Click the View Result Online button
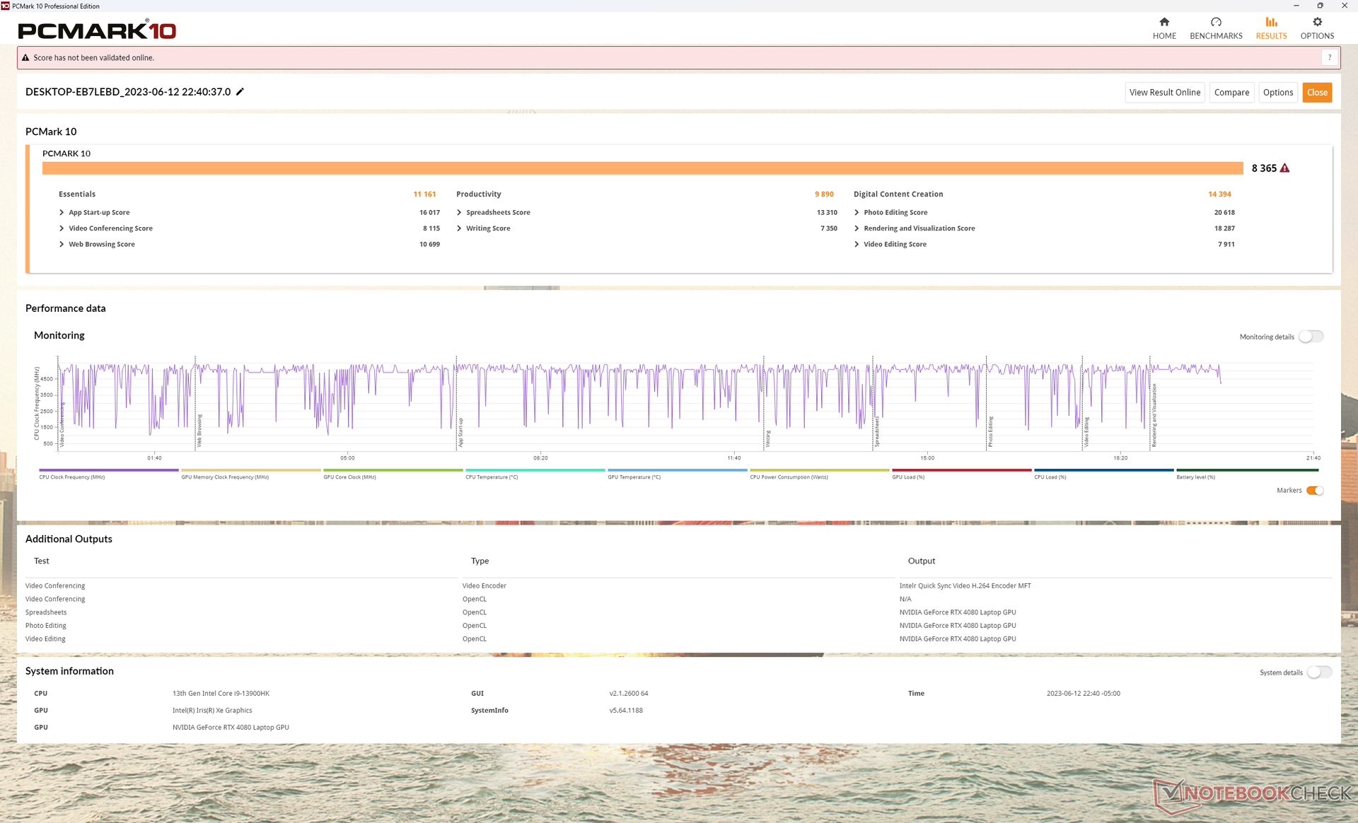Viewport: 1358px width, 823px height. (1164, 93)
